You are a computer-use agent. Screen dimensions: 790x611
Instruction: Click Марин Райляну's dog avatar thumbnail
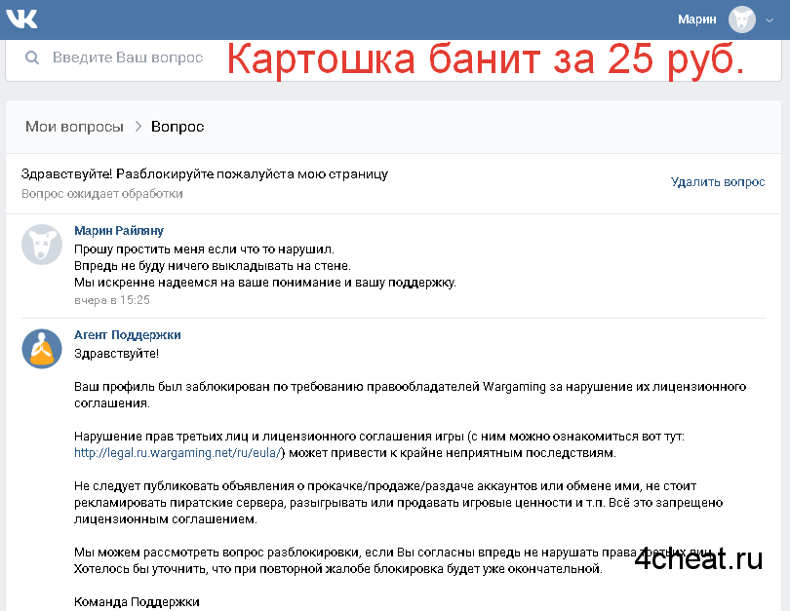(42, 245)
